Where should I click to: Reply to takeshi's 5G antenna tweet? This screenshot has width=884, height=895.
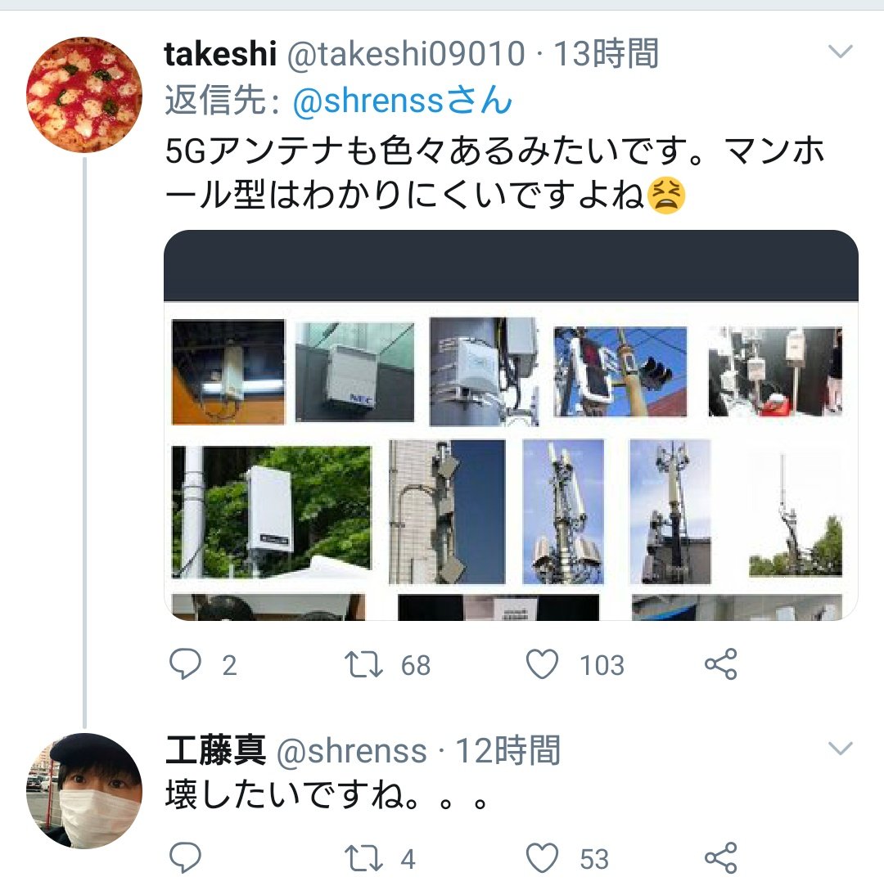pos(185,664)
